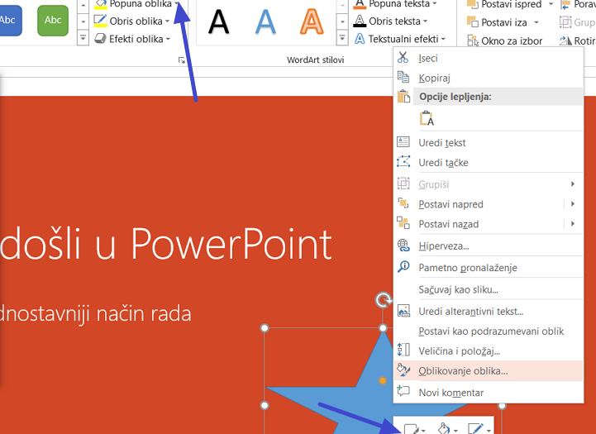The height and width of the screenshot is (434, 596).
Task: Click the Postavi iza button
Action: coord(497,22)
